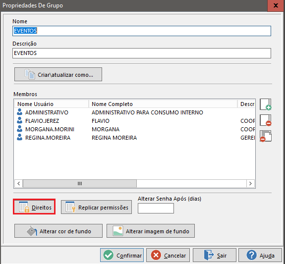285x264 pixels.
Task: Click the add member icon
Action: pos(266,105)
